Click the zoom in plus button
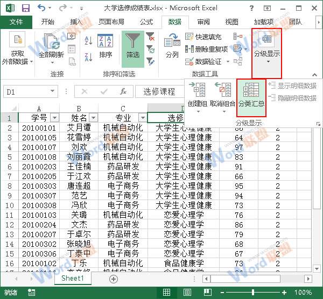Image resolution: width=323 pixels, height=299 pixels. (284, 293)
